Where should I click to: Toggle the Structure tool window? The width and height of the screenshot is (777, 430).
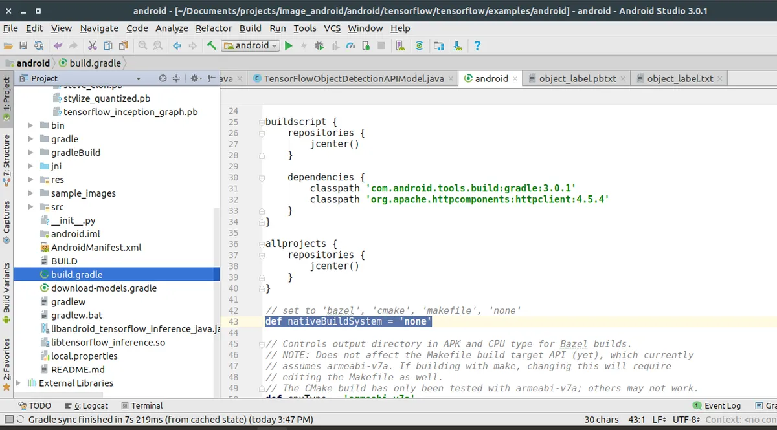pos(6,160)
